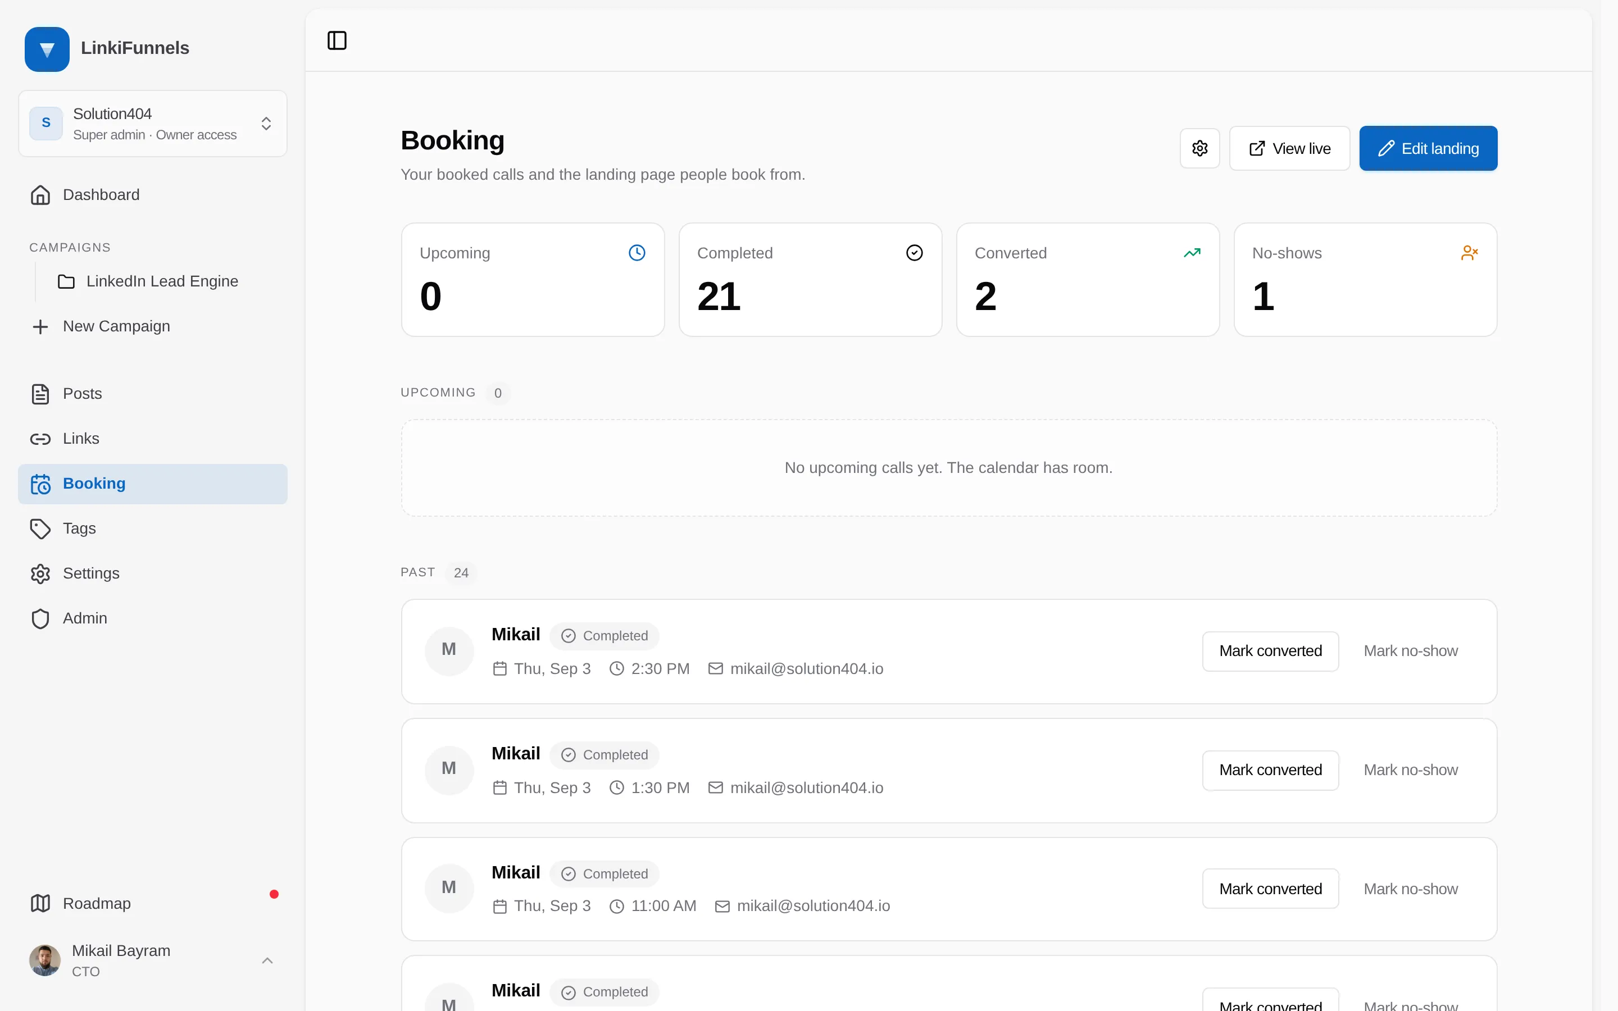Viewport: 1618px width, 1011px height.
Task: Click Mikail Bayram's profile photo
Action: (45, 960)
